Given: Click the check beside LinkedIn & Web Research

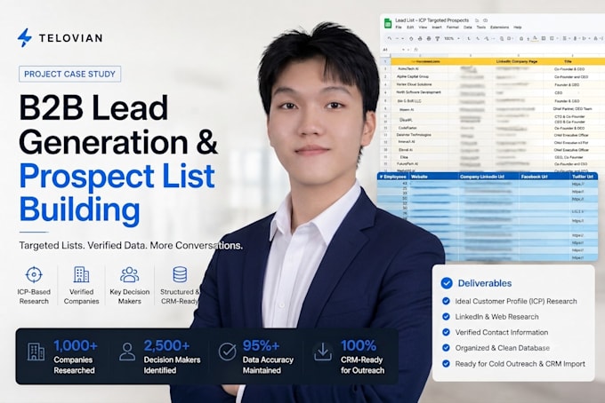Looking at the screenshot, I should tap(446, 316).
